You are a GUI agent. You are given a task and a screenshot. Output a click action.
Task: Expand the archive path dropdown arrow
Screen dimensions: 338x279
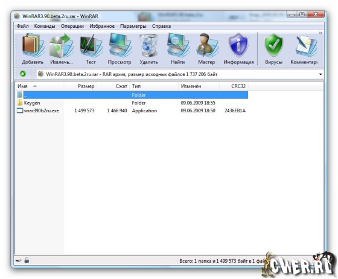[x=320, y=74]
